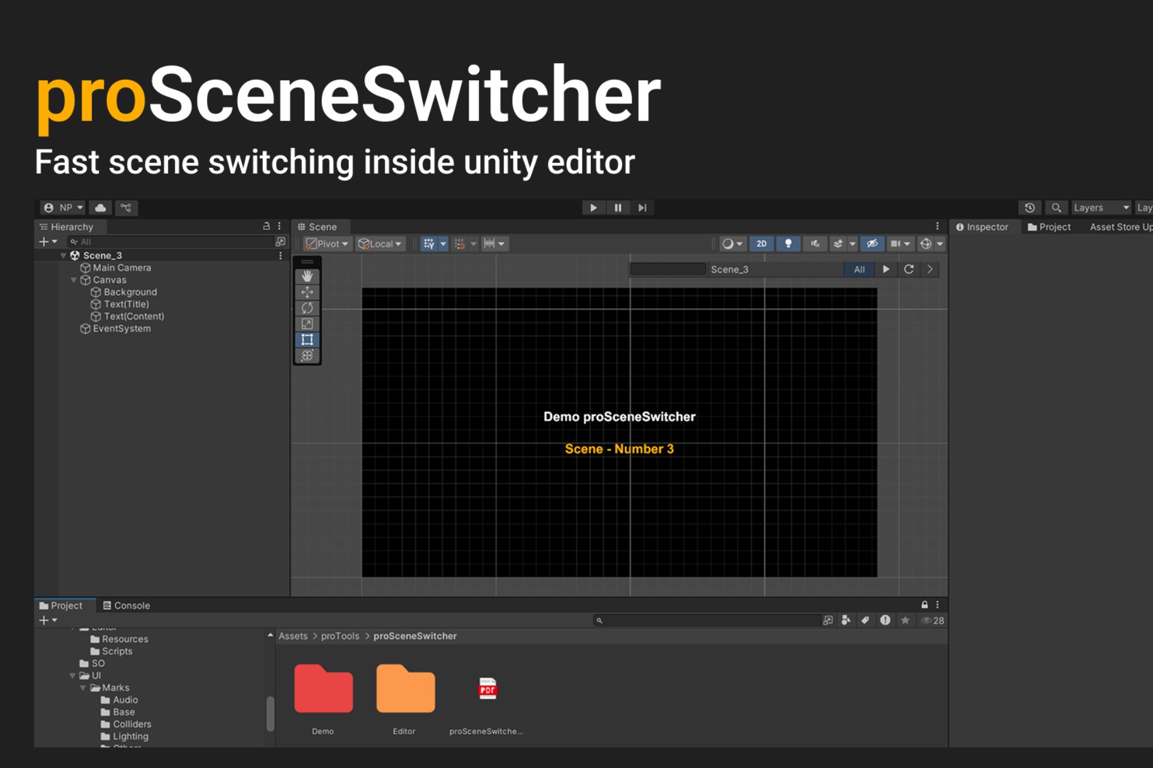Toggle scene lighting in the Scene toolbar
This screenshot has width=1153, height=768.
pos(788,243)
